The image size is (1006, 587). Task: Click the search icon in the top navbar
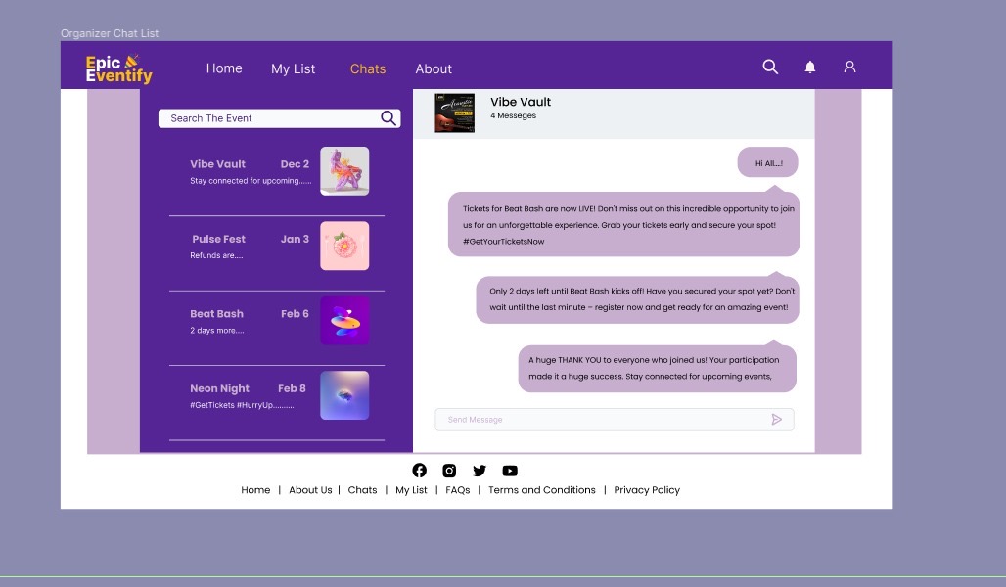770,67
